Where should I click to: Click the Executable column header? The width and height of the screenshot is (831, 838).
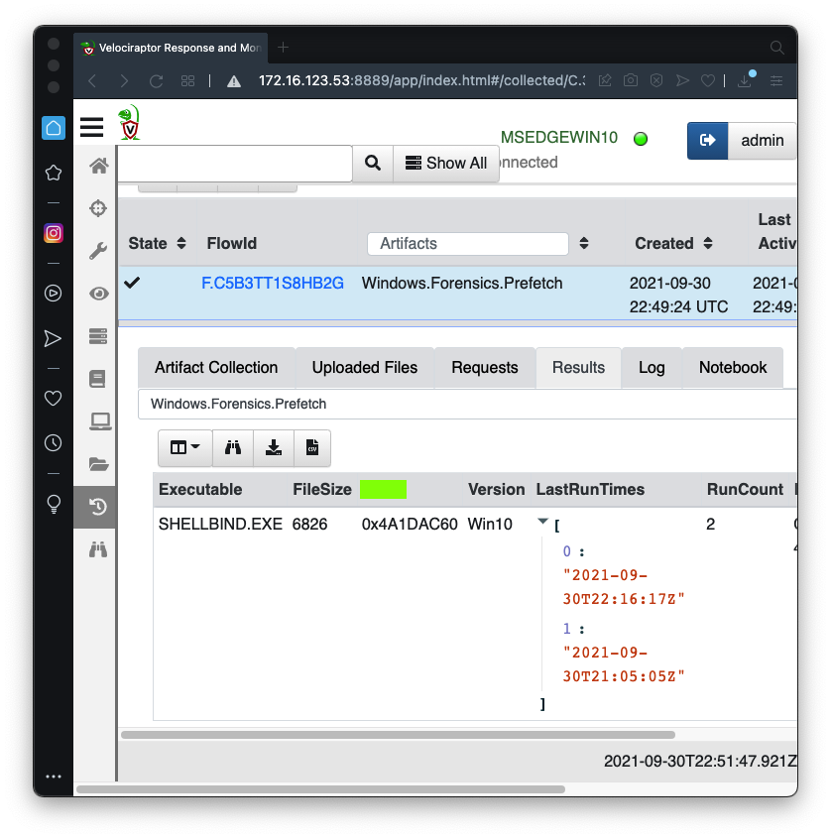coord(200,490)
